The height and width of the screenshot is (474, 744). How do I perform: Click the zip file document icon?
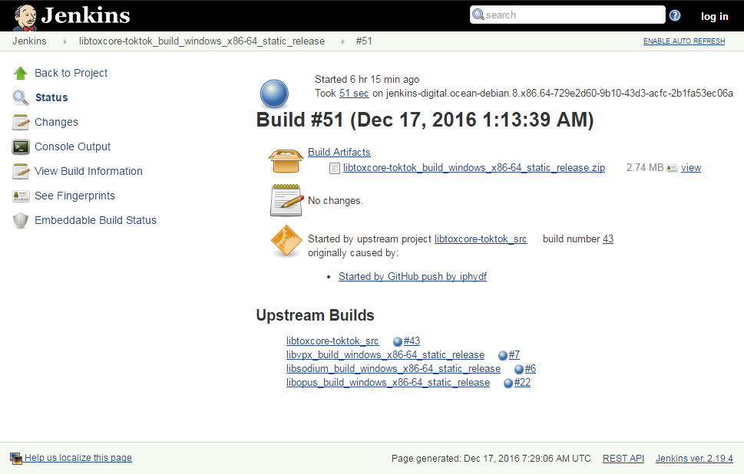click(x=335, y=168)
